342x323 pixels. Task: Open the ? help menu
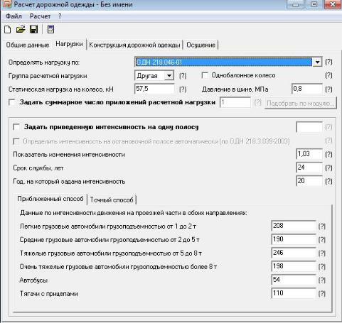[60, 16]
